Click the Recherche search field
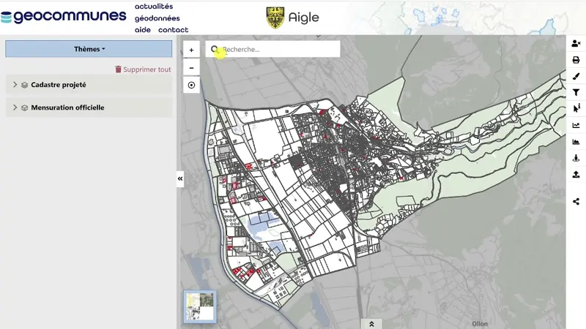The image size is (586, 329). click(x=278, y=49)
